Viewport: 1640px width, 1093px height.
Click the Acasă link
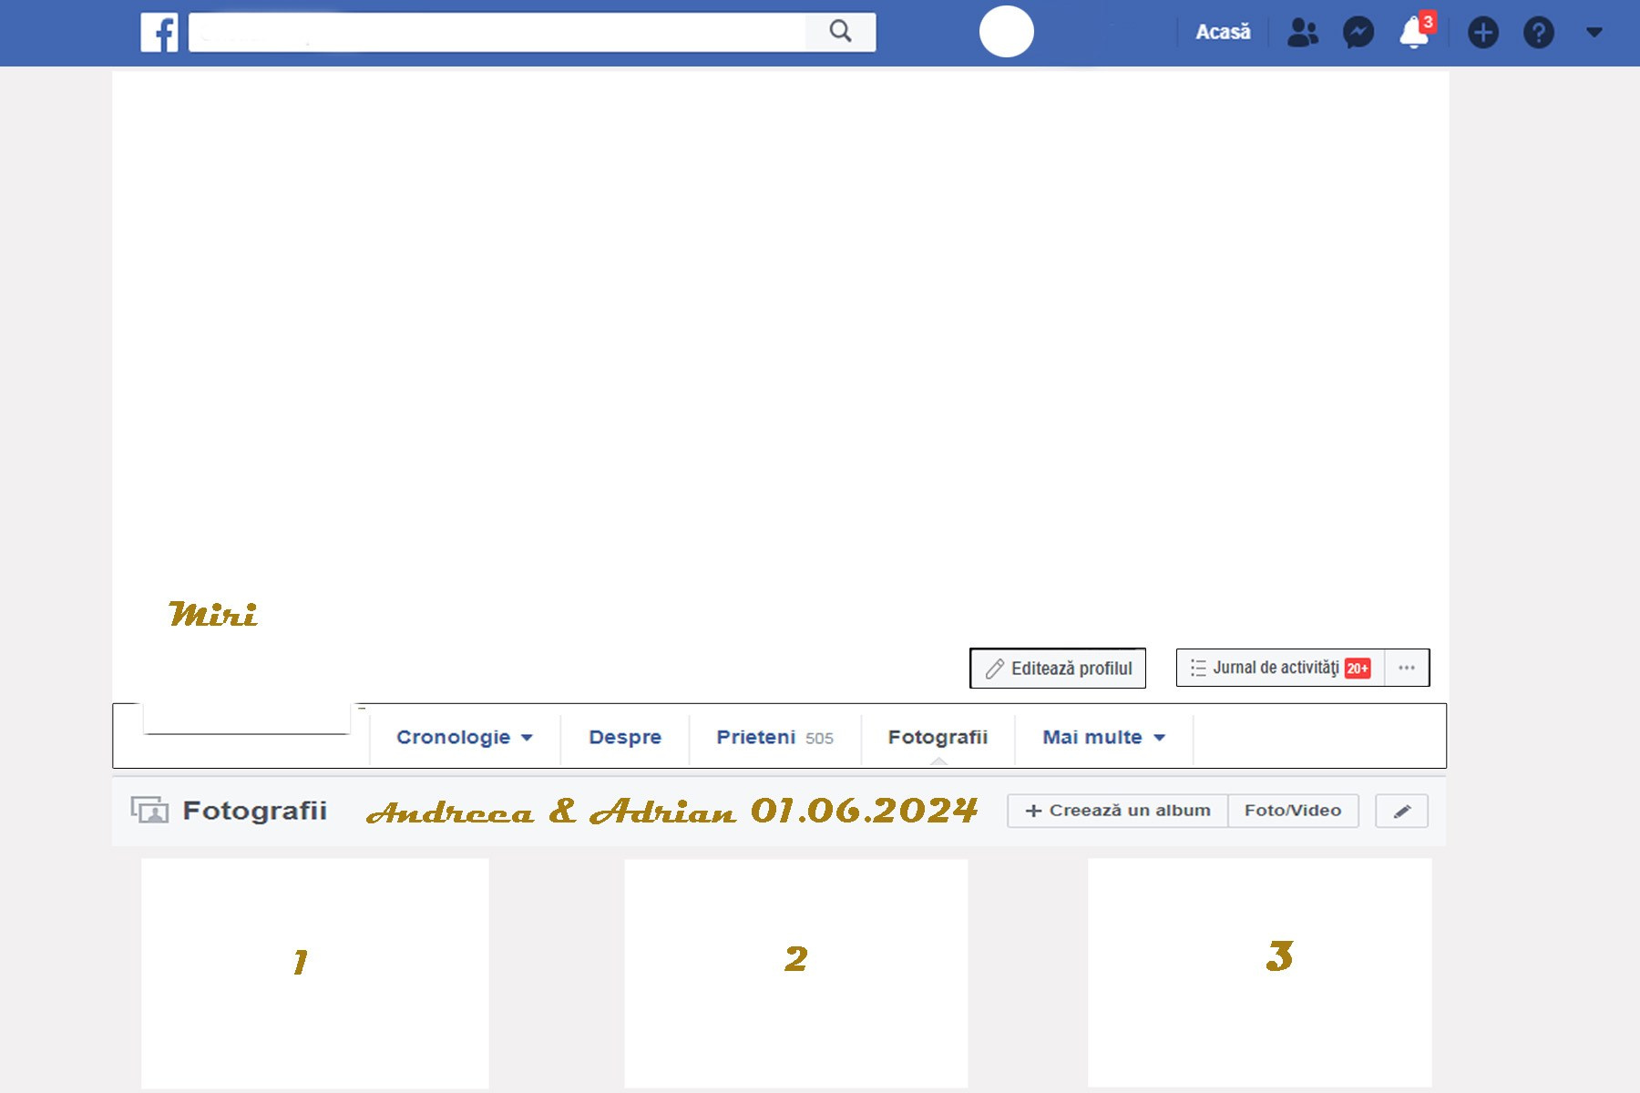tap(1223, 31)
